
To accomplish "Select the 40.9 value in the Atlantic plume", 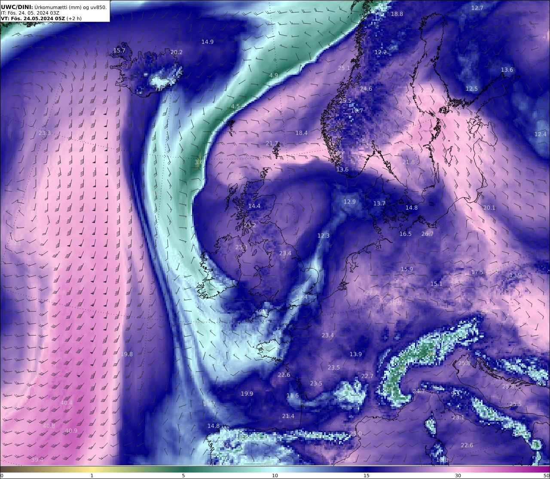I will click(x=71, y=430).
